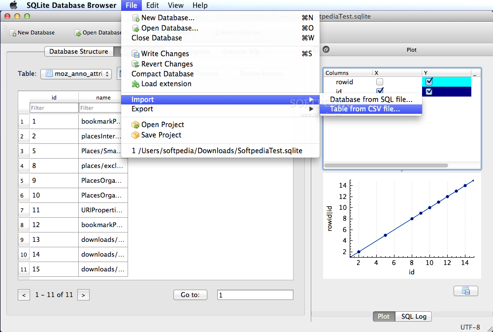
Task: Click previous page < button
Action: (x=24, y=295)
